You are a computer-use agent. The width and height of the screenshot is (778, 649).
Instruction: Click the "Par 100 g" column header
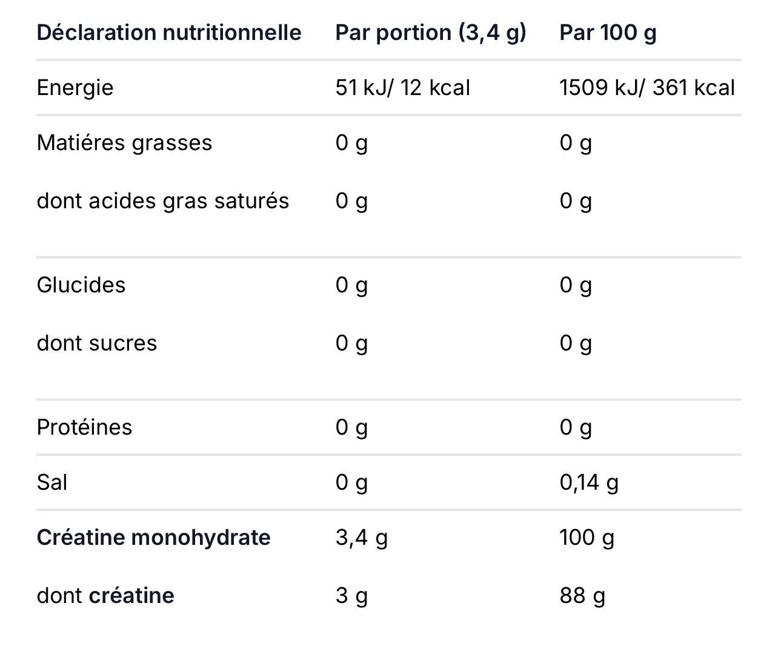pyautogui.click(x=608, y=32)
